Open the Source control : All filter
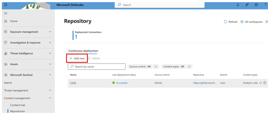Image resolution: width=268 pixels, height=114 pixels. click(140, 66)
